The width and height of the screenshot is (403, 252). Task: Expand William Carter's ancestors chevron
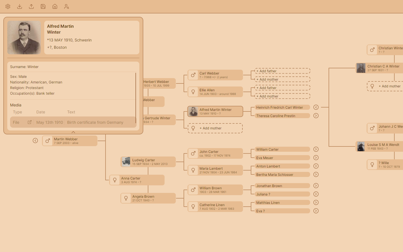pyautogui.click(x=316, y=149)
